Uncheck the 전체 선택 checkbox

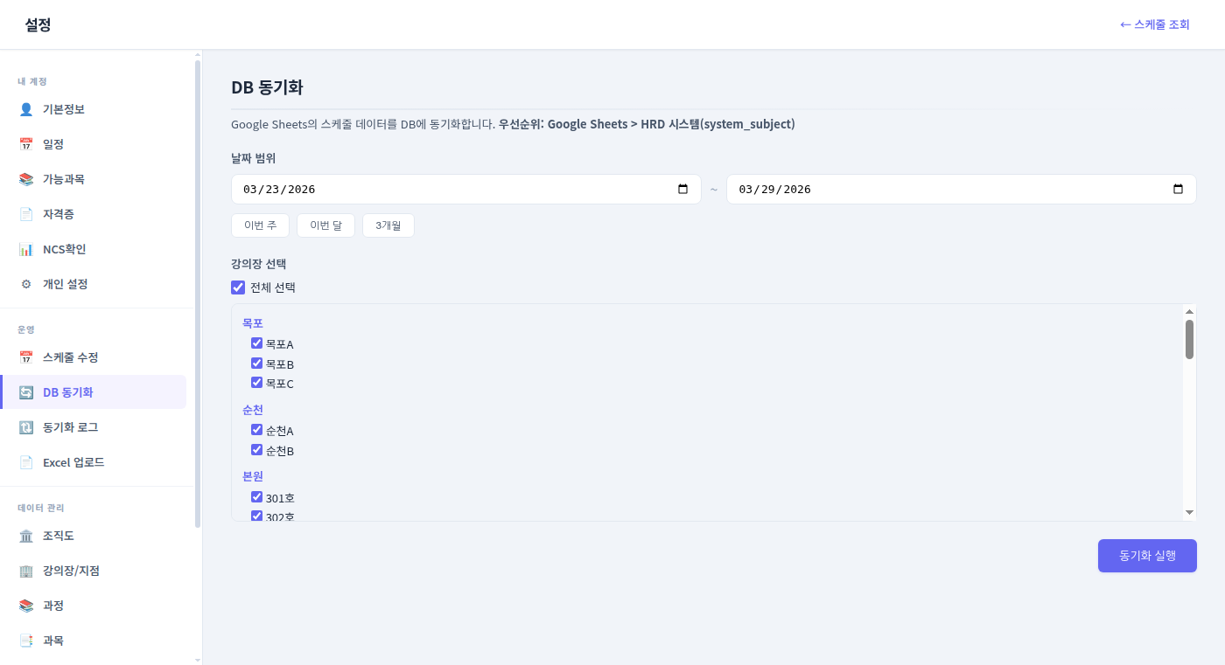tap(237, 287)
